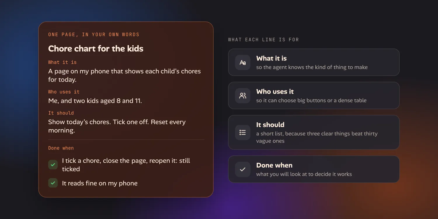Click the 'WHAT EACH LINE IS FOR' heading
The width and height of the screenshot is (438, 219).
coord(263,39)
